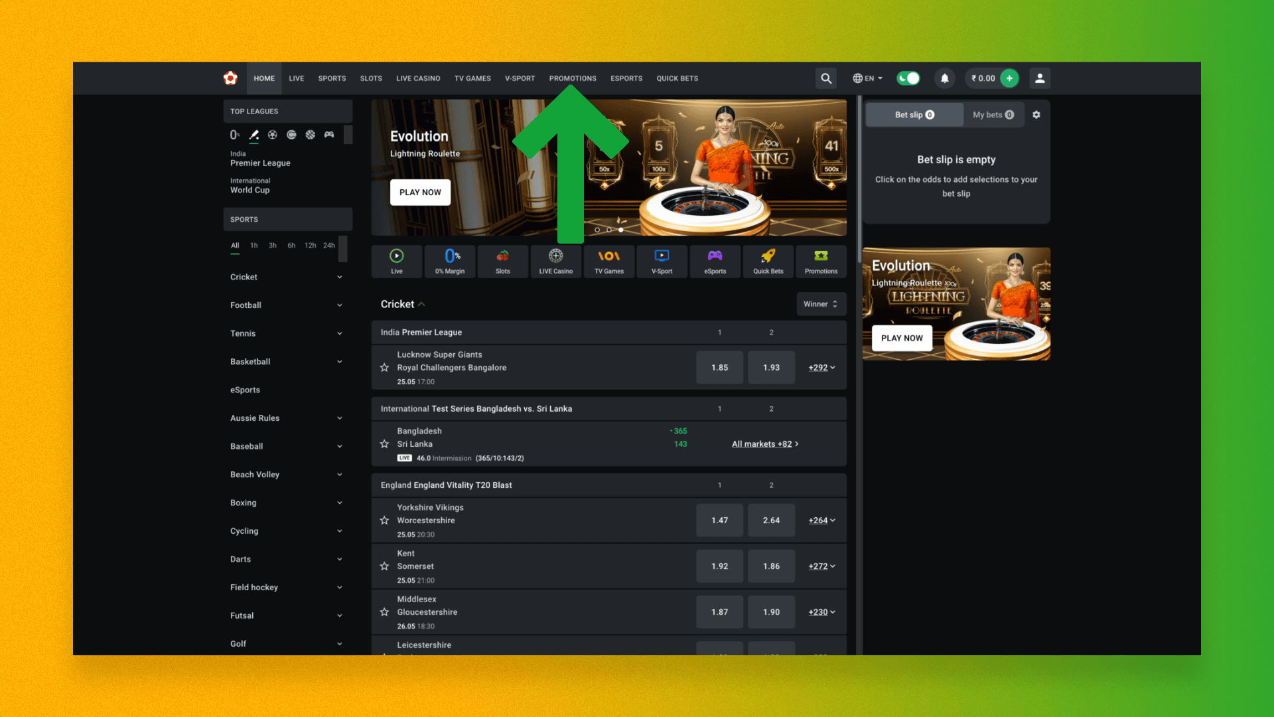Screen dimensions: 1274x717
Task: Go to the PROMOTIONS nav item
Action: [573, 78]
